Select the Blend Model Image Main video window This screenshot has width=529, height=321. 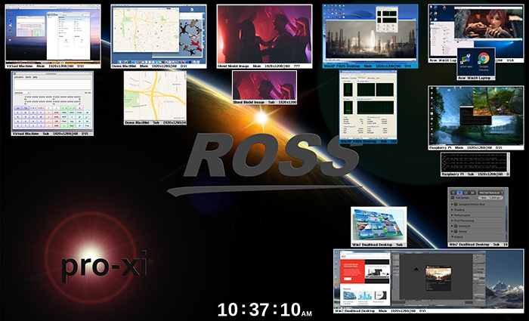click(x=264, y=35)
